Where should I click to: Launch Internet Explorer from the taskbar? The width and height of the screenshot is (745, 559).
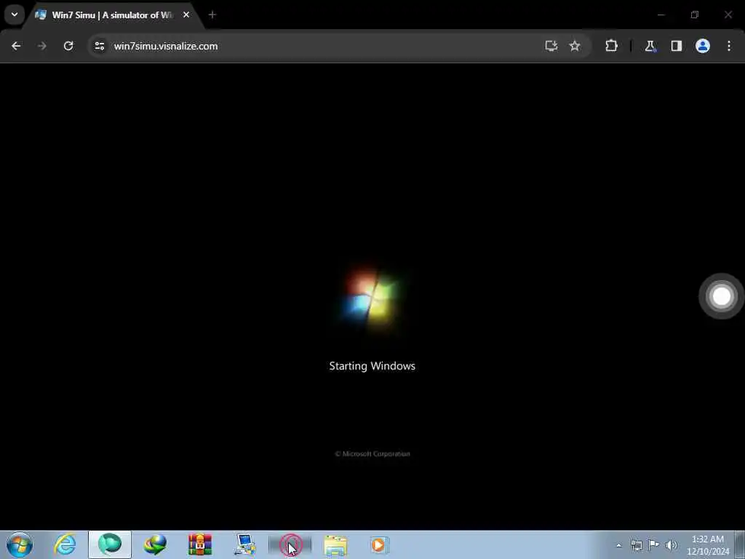(65, 544)
